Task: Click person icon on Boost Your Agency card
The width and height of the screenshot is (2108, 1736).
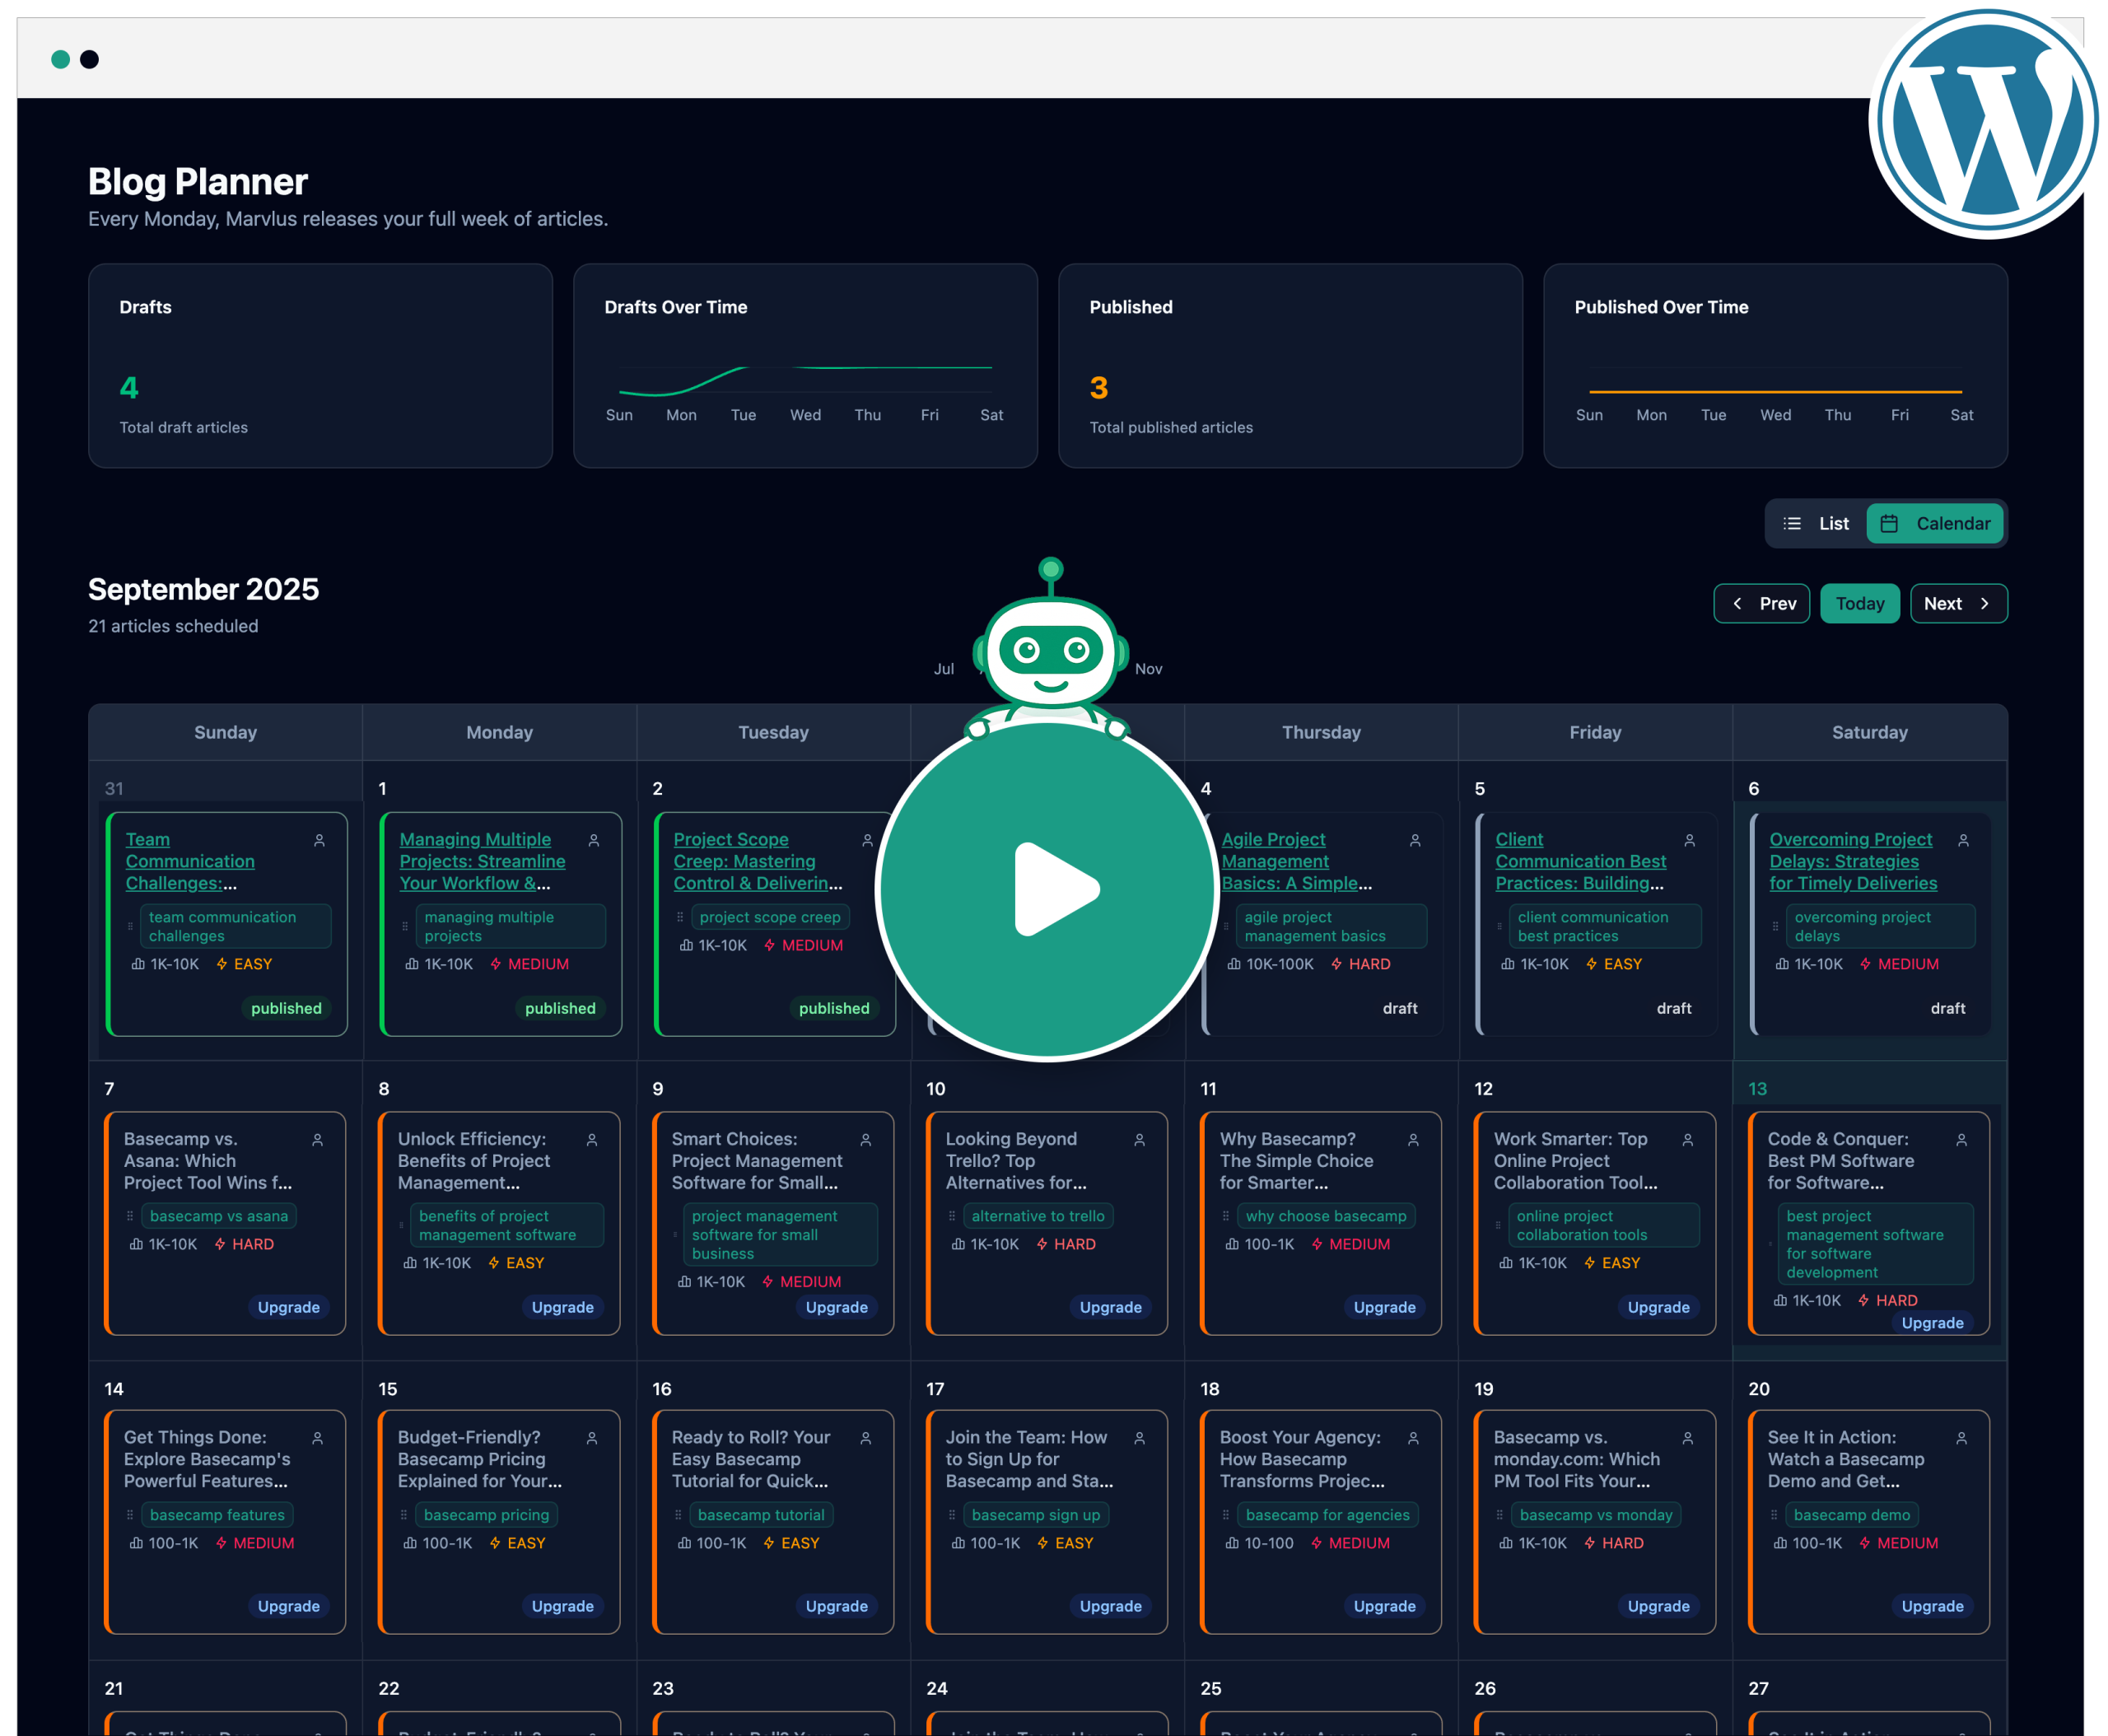Action: point(1413,1438)
